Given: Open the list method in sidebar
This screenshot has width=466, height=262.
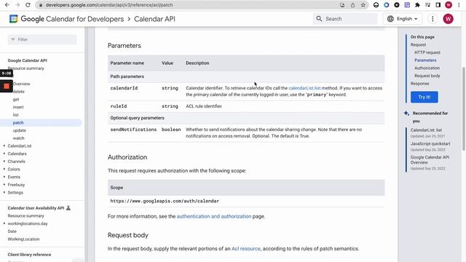Looking at the screenshot, I should click(x=15, y=115).
